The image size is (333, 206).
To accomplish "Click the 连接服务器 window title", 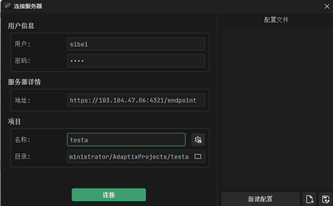I will click(x=28, y=6).
